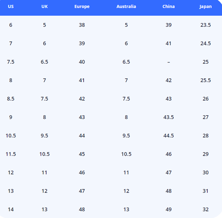
Task: Select US size 7.5 cell
Action: [11, 62]
